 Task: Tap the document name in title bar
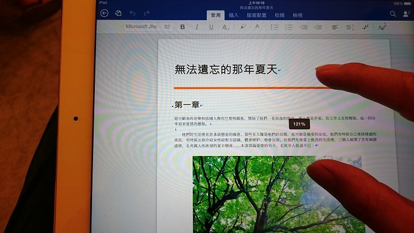click(x=256, y=8)
